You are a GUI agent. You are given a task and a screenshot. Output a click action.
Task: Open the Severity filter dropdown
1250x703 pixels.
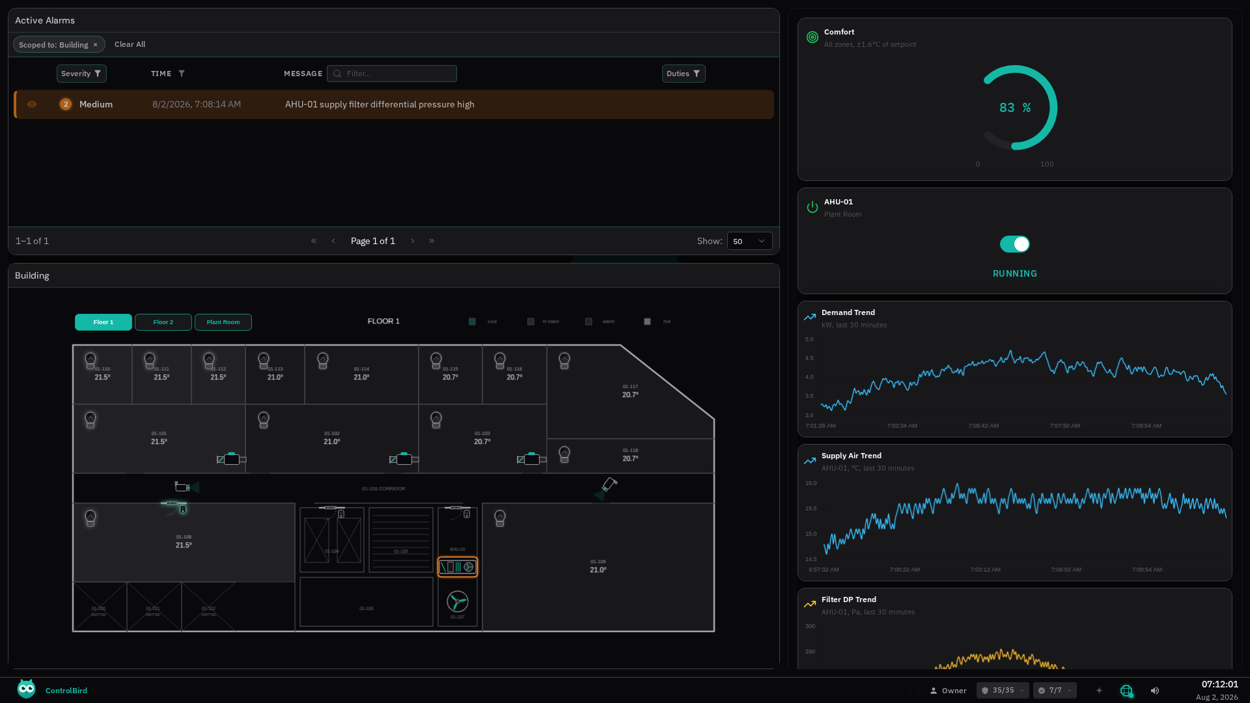click(81, 74)
